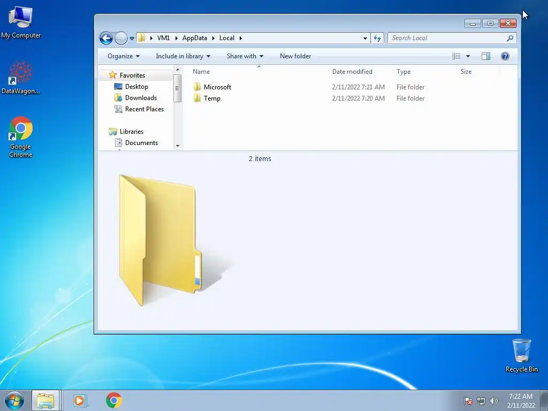Expand the arrow after Local breadcrumb
This screenshot has height=411, width=548.
click(x=240, y=38)
